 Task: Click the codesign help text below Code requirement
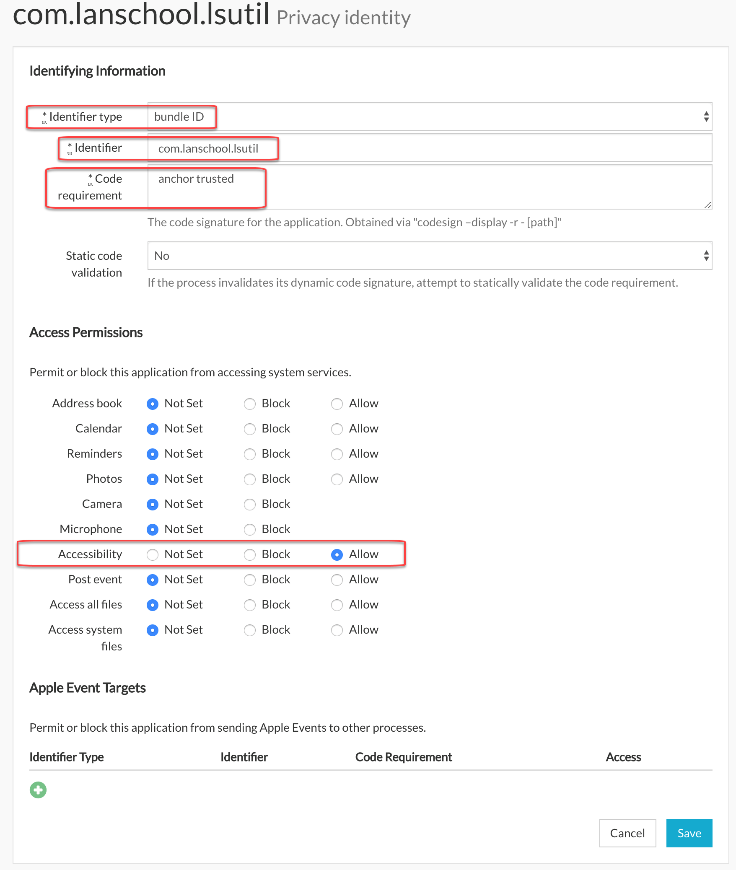tap(355, 222)
